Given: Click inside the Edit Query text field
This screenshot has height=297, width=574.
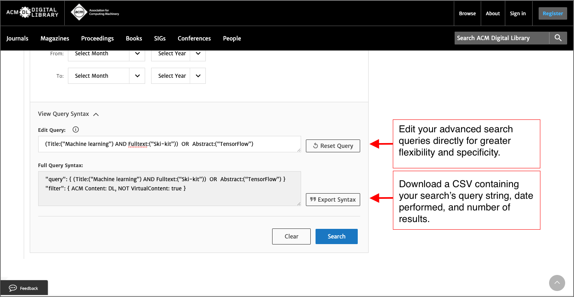Looking at the screenshot, I should coord(169,144).
